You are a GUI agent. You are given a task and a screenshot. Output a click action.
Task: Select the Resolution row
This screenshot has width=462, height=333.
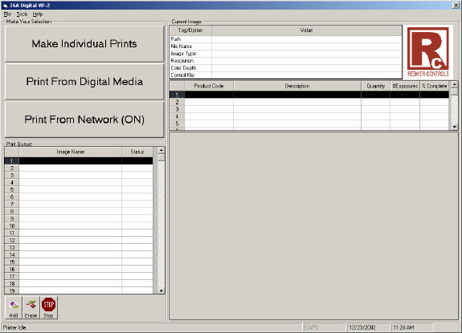click(286, 61)
